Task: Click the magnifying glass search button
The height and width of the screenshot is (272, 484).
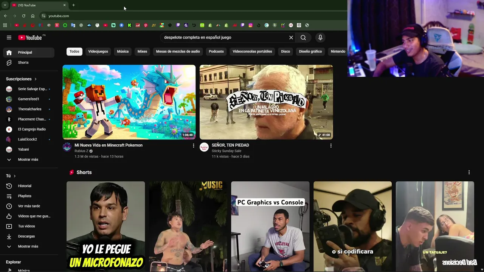Action: pyautogui.click(x=303, y=37)
